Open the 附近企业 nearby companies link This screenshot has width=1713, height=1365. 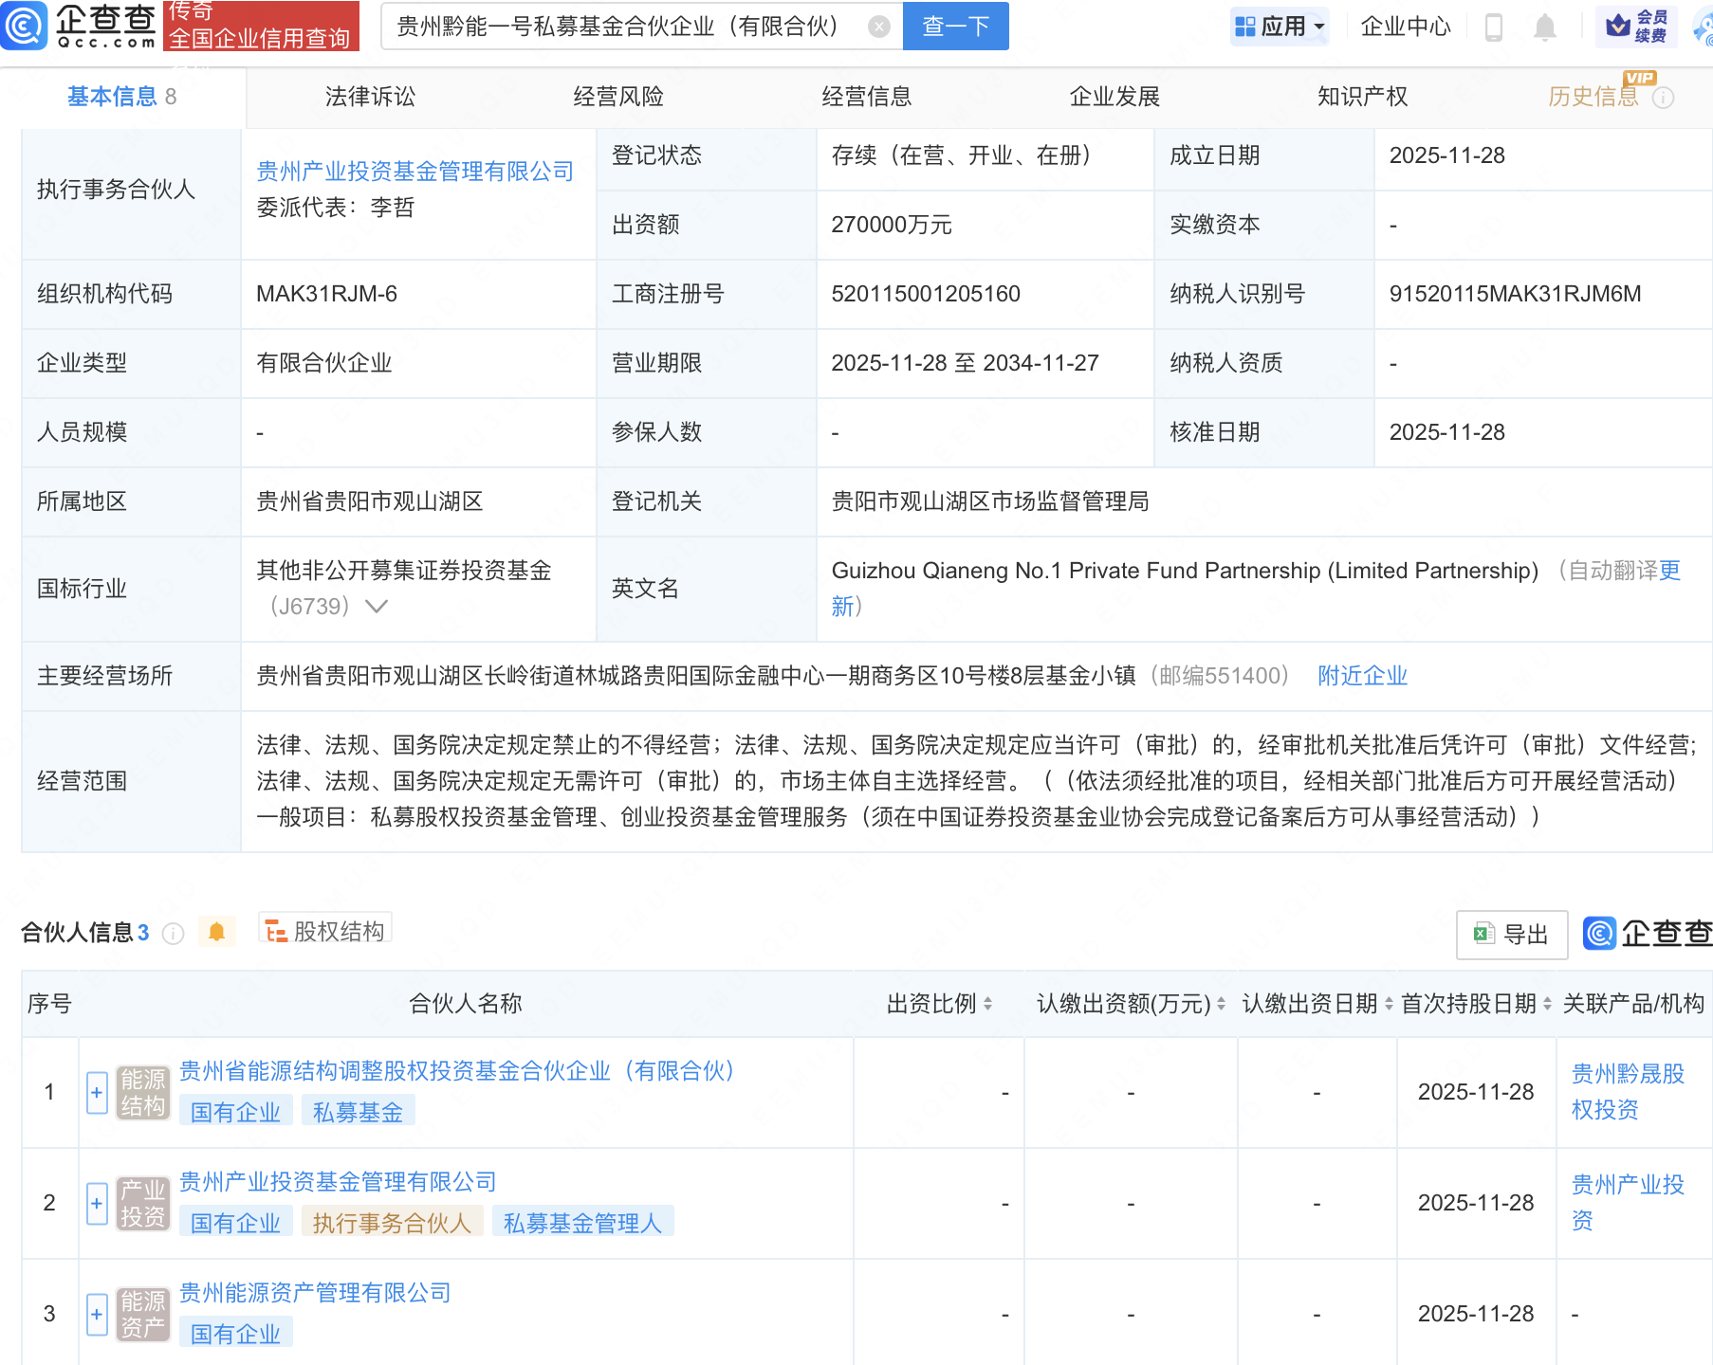click(x=1362, y=676)
